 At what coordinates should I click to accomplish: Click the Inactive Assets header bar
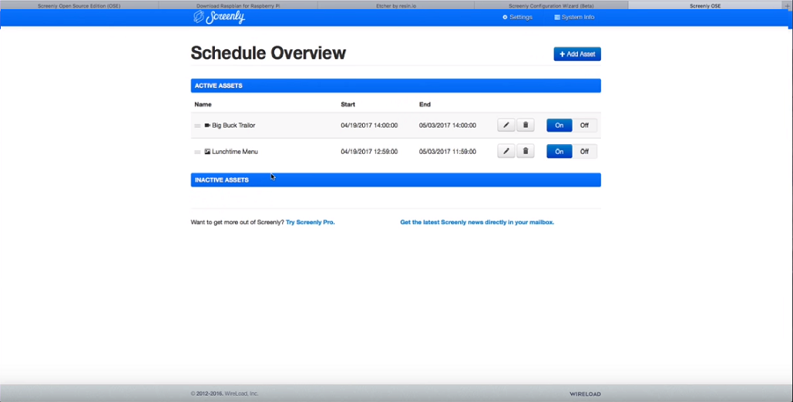(x=396, y=179)
